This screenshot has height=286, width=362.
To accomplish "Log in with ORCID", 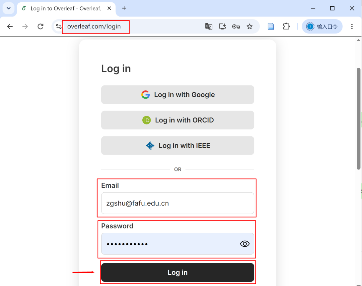I will coord(178,120).
